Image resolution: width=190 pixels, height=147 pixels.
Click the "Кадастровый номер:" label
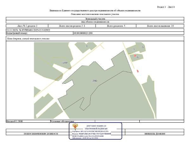tap(17, 33)
